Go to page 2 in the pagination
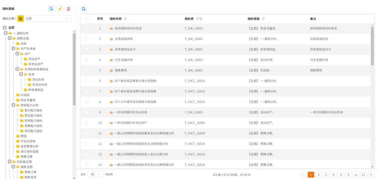Image resolution: width=379 pixels, height=179 pixels. (x=318, y=175)
